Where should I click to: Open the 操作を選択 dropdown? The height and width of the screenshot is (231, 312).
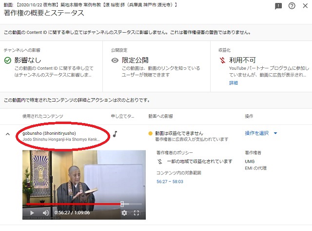261,133
